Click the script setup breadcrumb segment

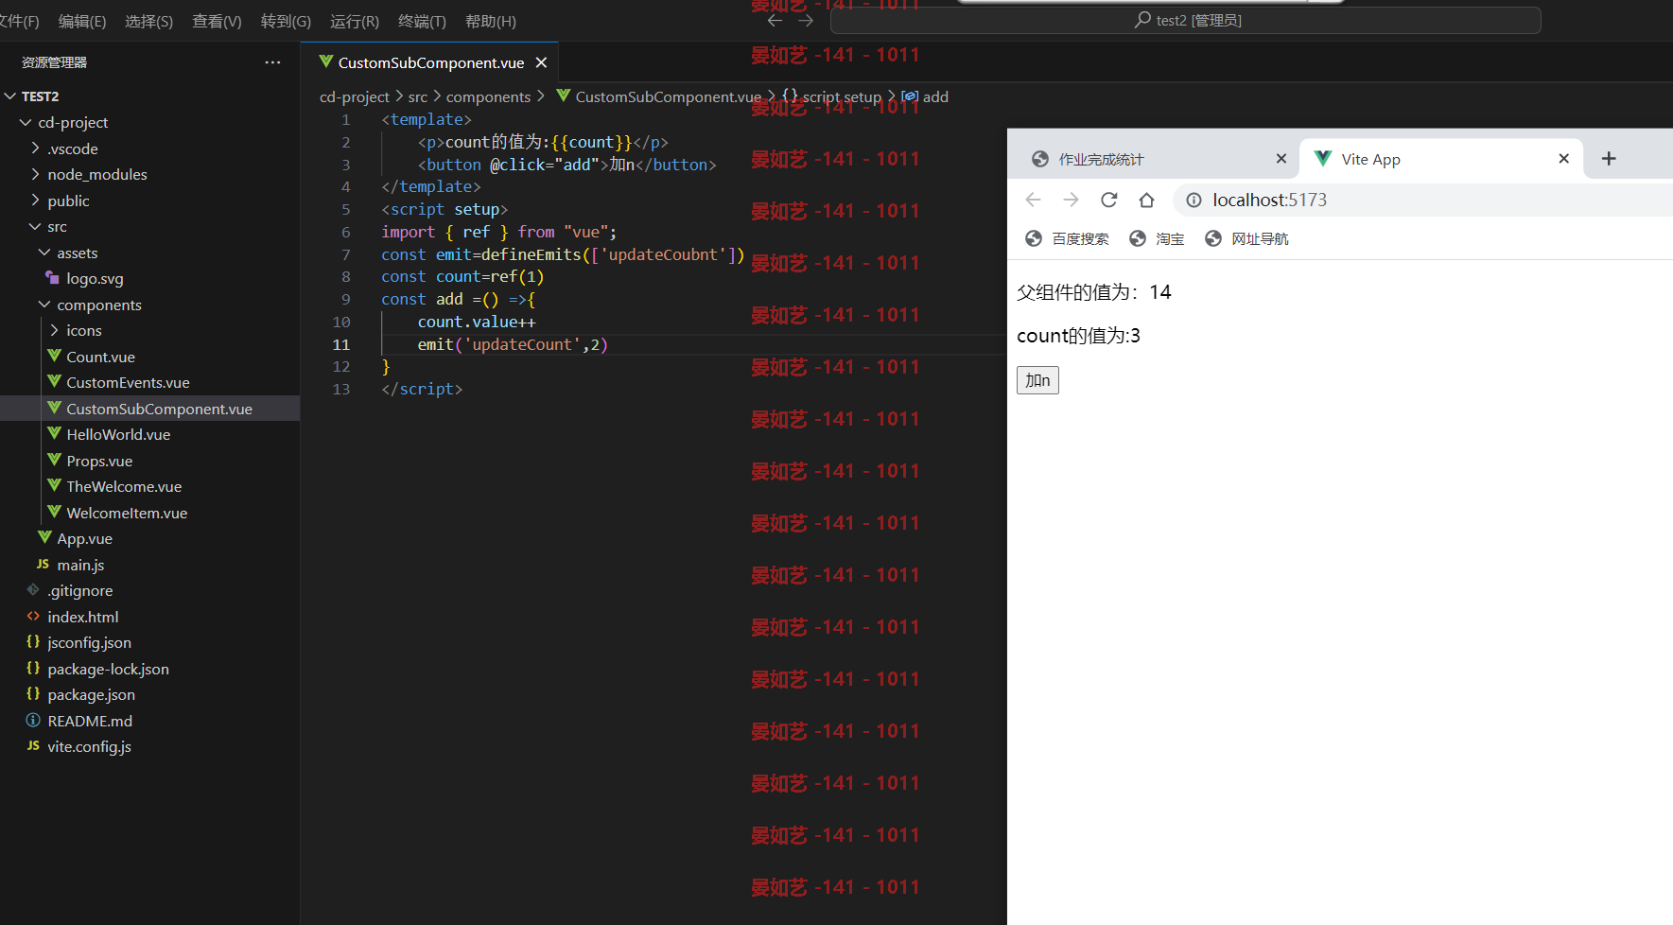pos(832,96)
